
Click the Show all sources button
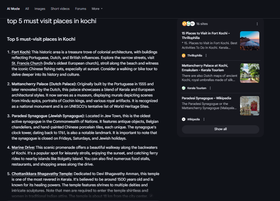click(x=220, y=129)
